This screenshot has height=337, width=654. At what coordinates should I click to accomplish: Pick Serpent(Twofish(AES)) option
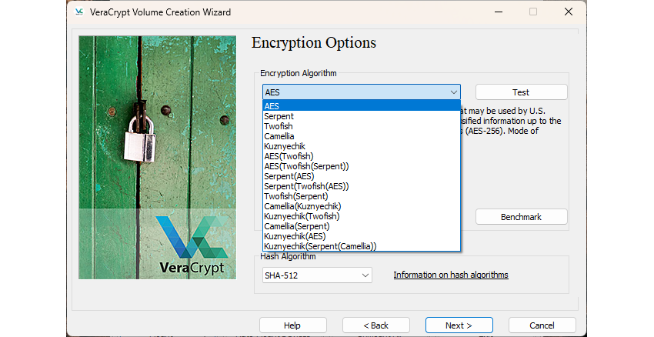click(361, 186)
